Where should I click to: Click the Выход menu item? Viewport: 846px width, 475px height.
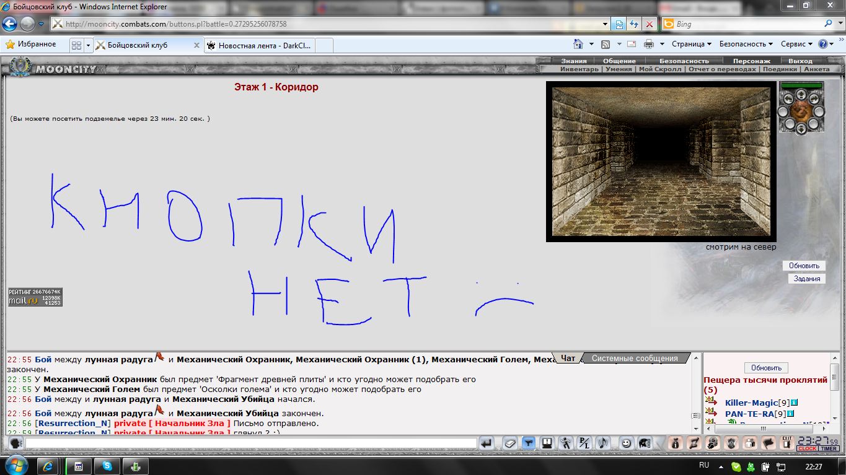[800, 61]
